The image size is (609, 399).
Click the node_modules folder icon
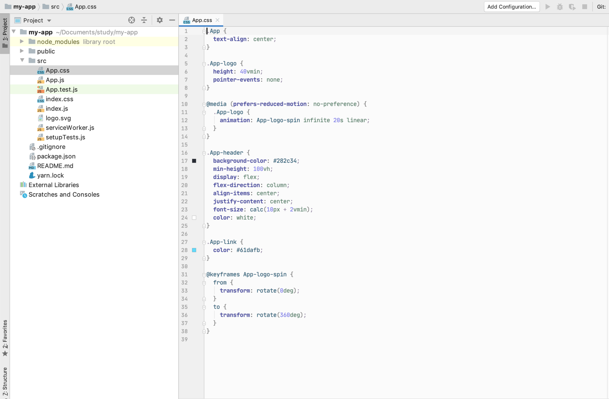tap(32, 42)
